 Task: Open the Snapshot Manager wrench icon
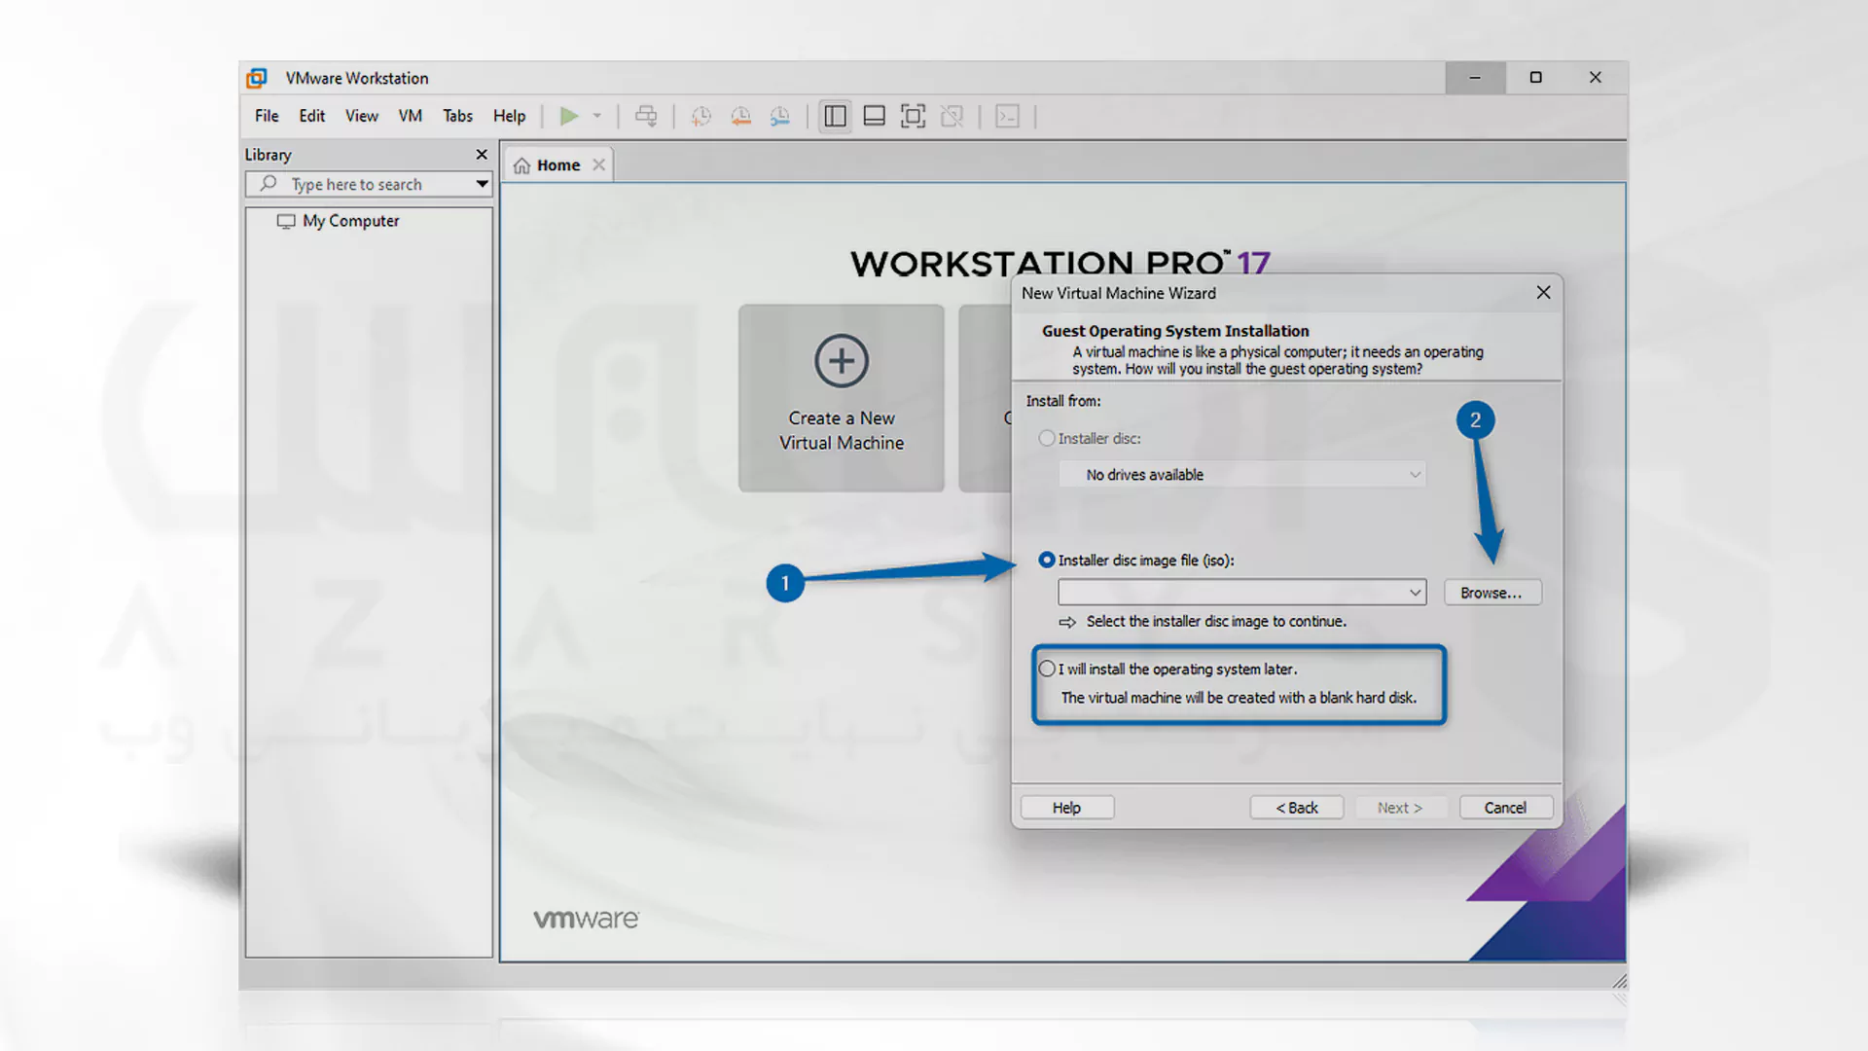(780, 117)
